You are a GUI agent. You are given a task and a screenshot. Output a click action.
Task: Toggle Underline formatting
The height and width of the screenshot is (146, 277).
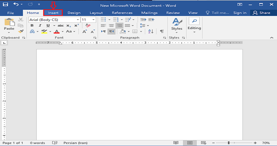point(48,26)
